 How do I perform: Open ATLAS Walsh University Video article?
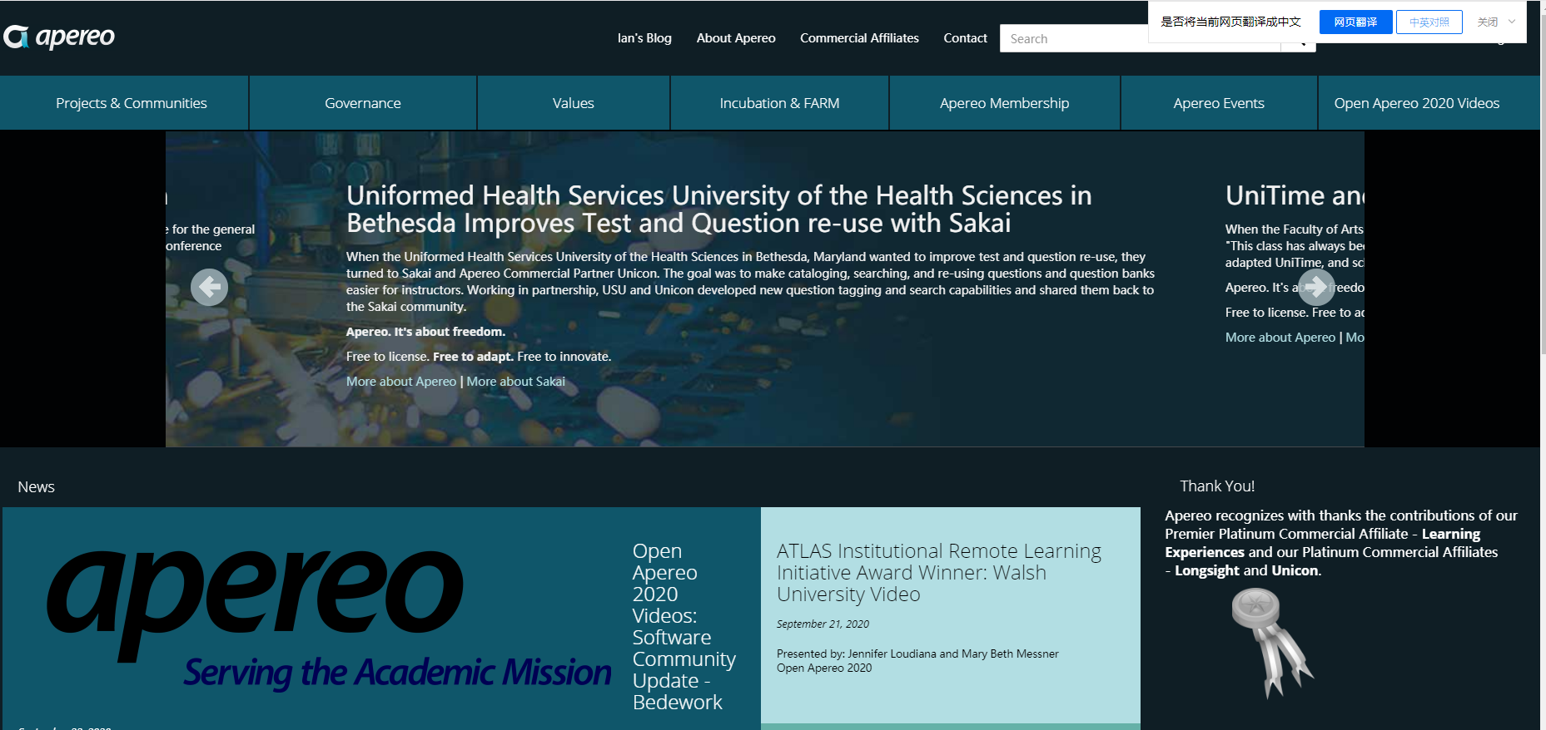[939, 572]
